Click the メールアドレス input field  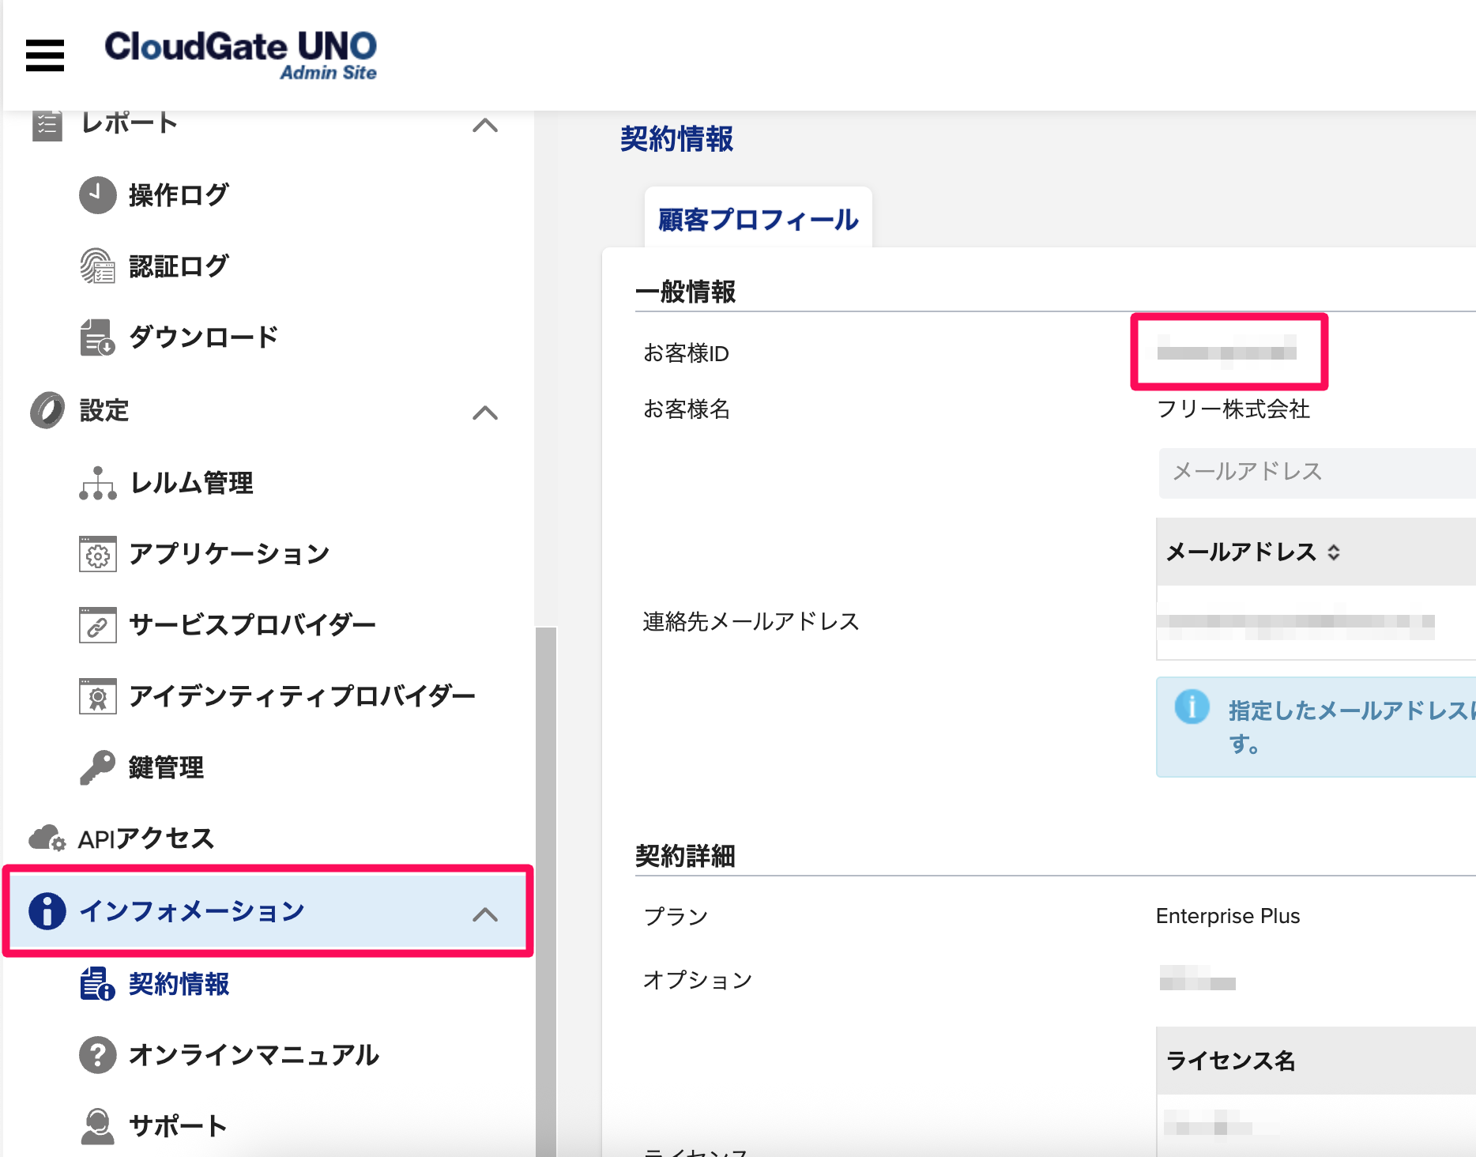[x=1317, y=473]
